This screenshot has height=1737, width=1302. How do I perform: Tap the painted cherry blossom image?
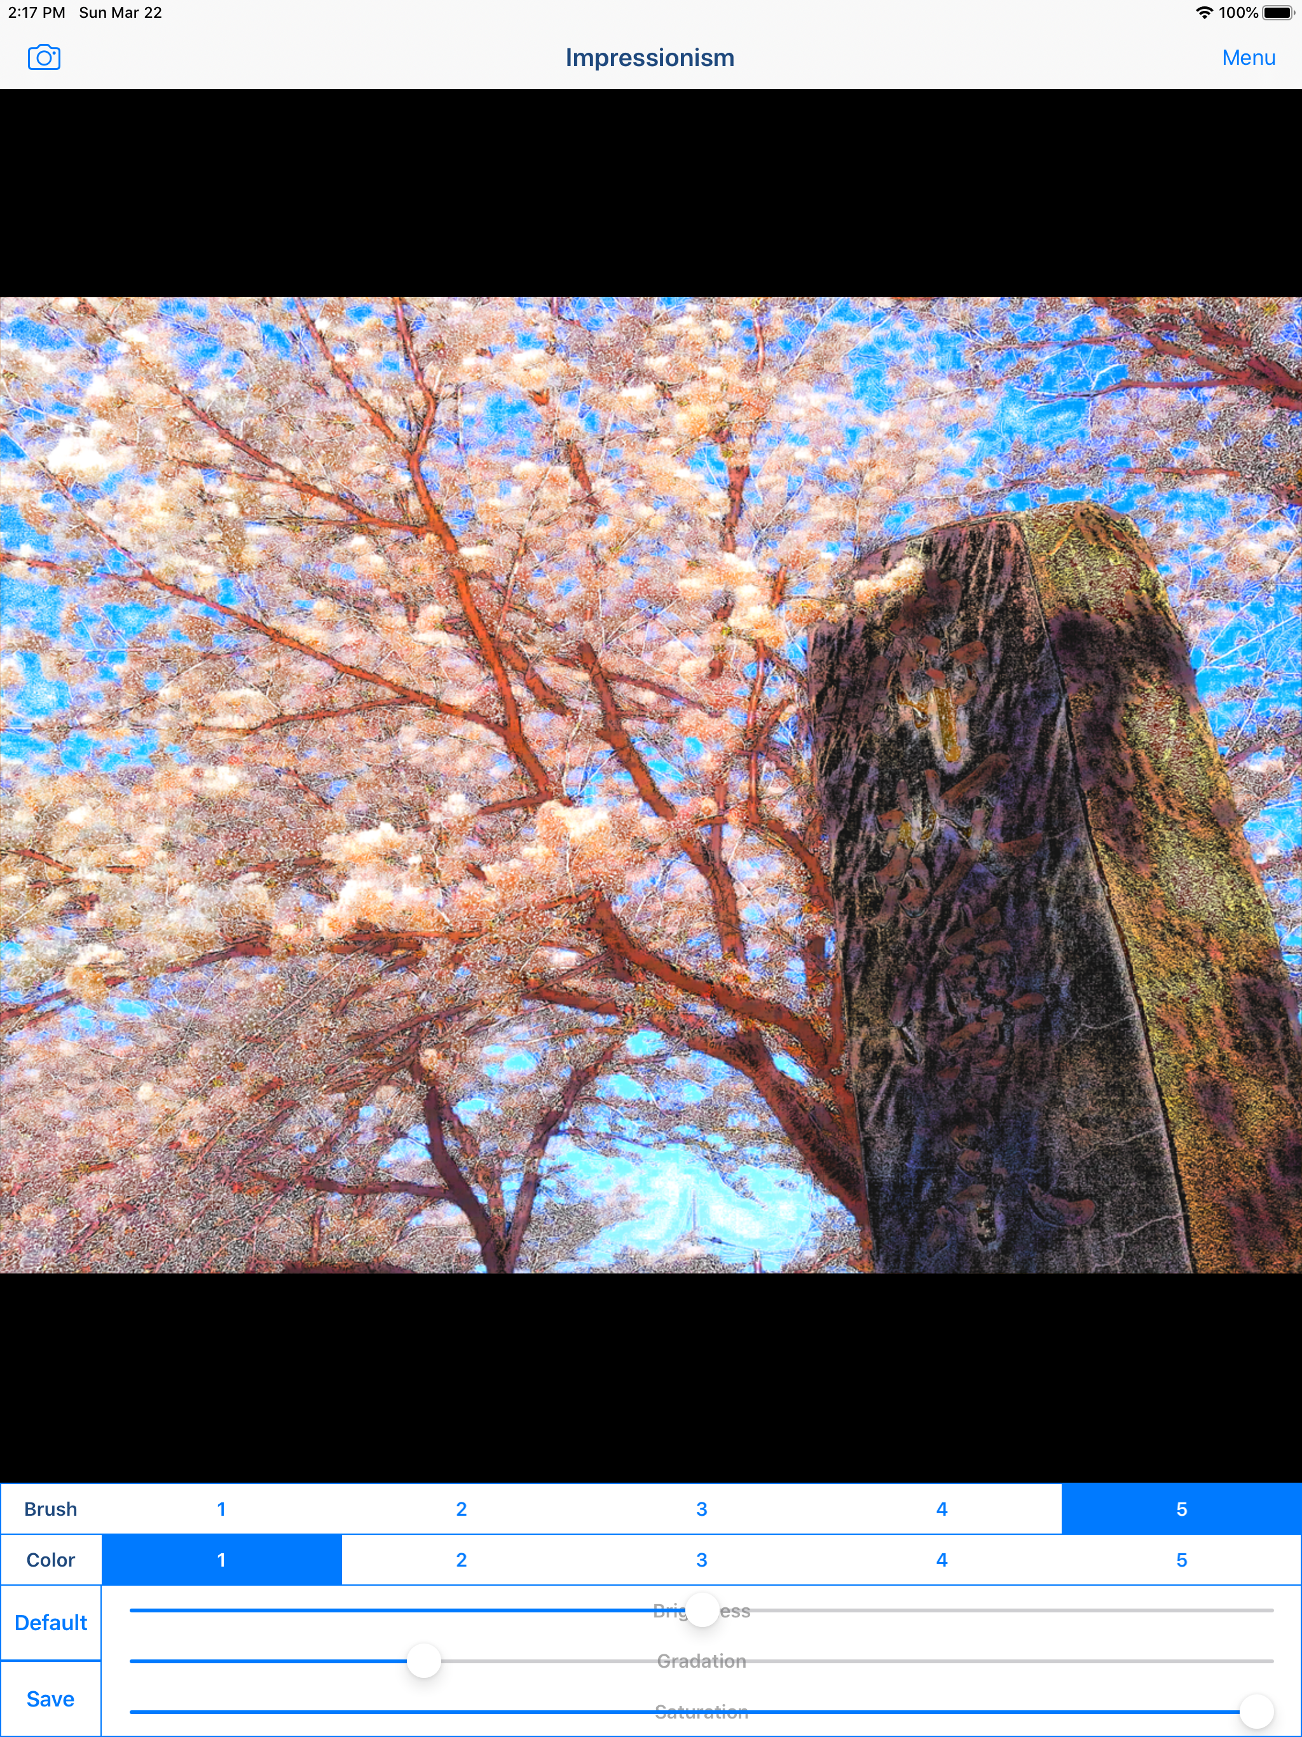click(650, 785)
